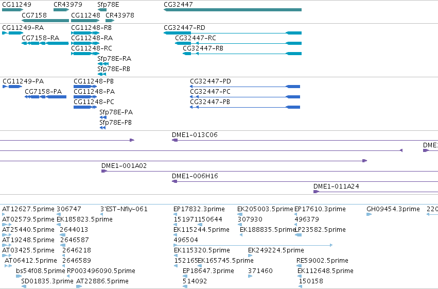Screen dimensions: 438x289
Task: Select the CG7158 gene feature
Action: pyautogui.click(x=45, y=21)
